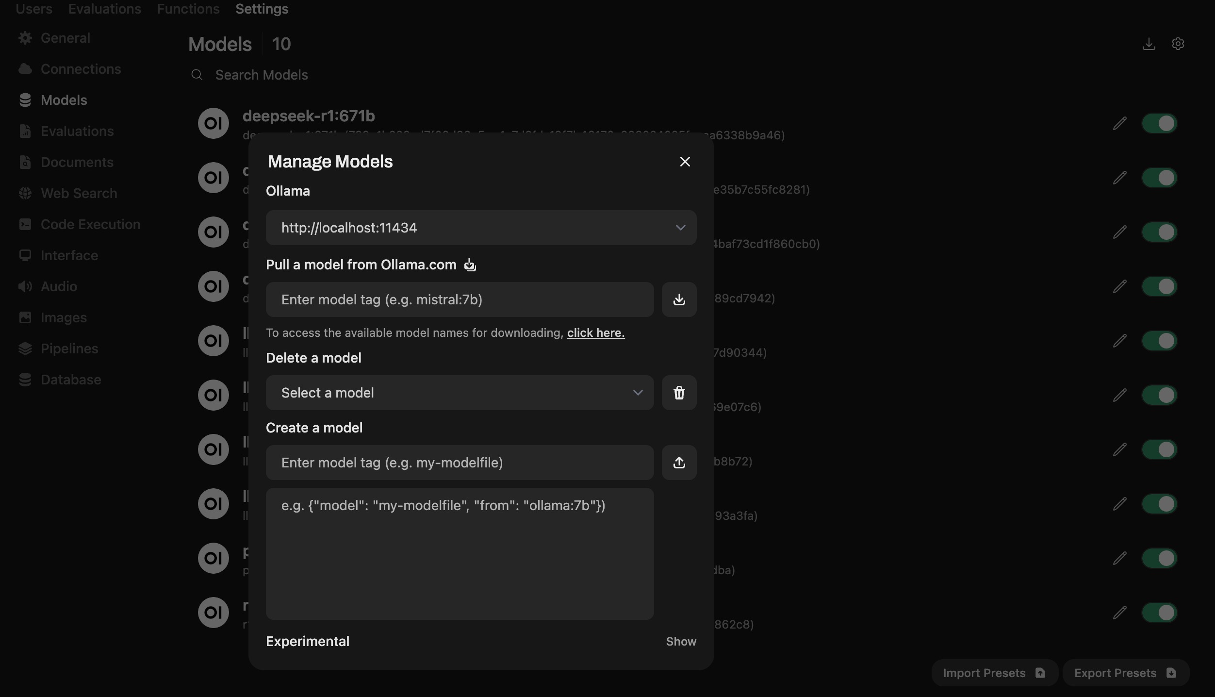Image resolution: width=1215 pixels, height=697 pixels.
Task: Disable the deepseek-r1:671b model toggle
Action: click(x=1159, y=123)
